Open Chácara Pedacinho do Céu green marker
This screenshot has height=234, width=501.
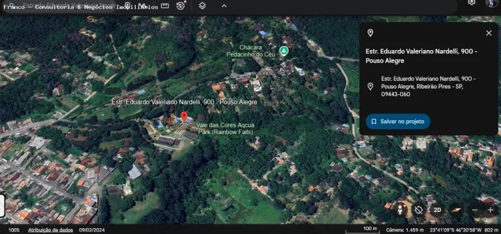pyautogui.click(x=283, y=51)
